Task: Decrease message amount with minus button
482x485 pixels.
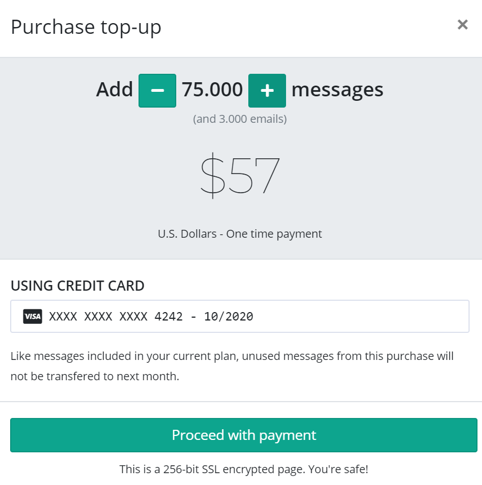Action: [157, 91]
